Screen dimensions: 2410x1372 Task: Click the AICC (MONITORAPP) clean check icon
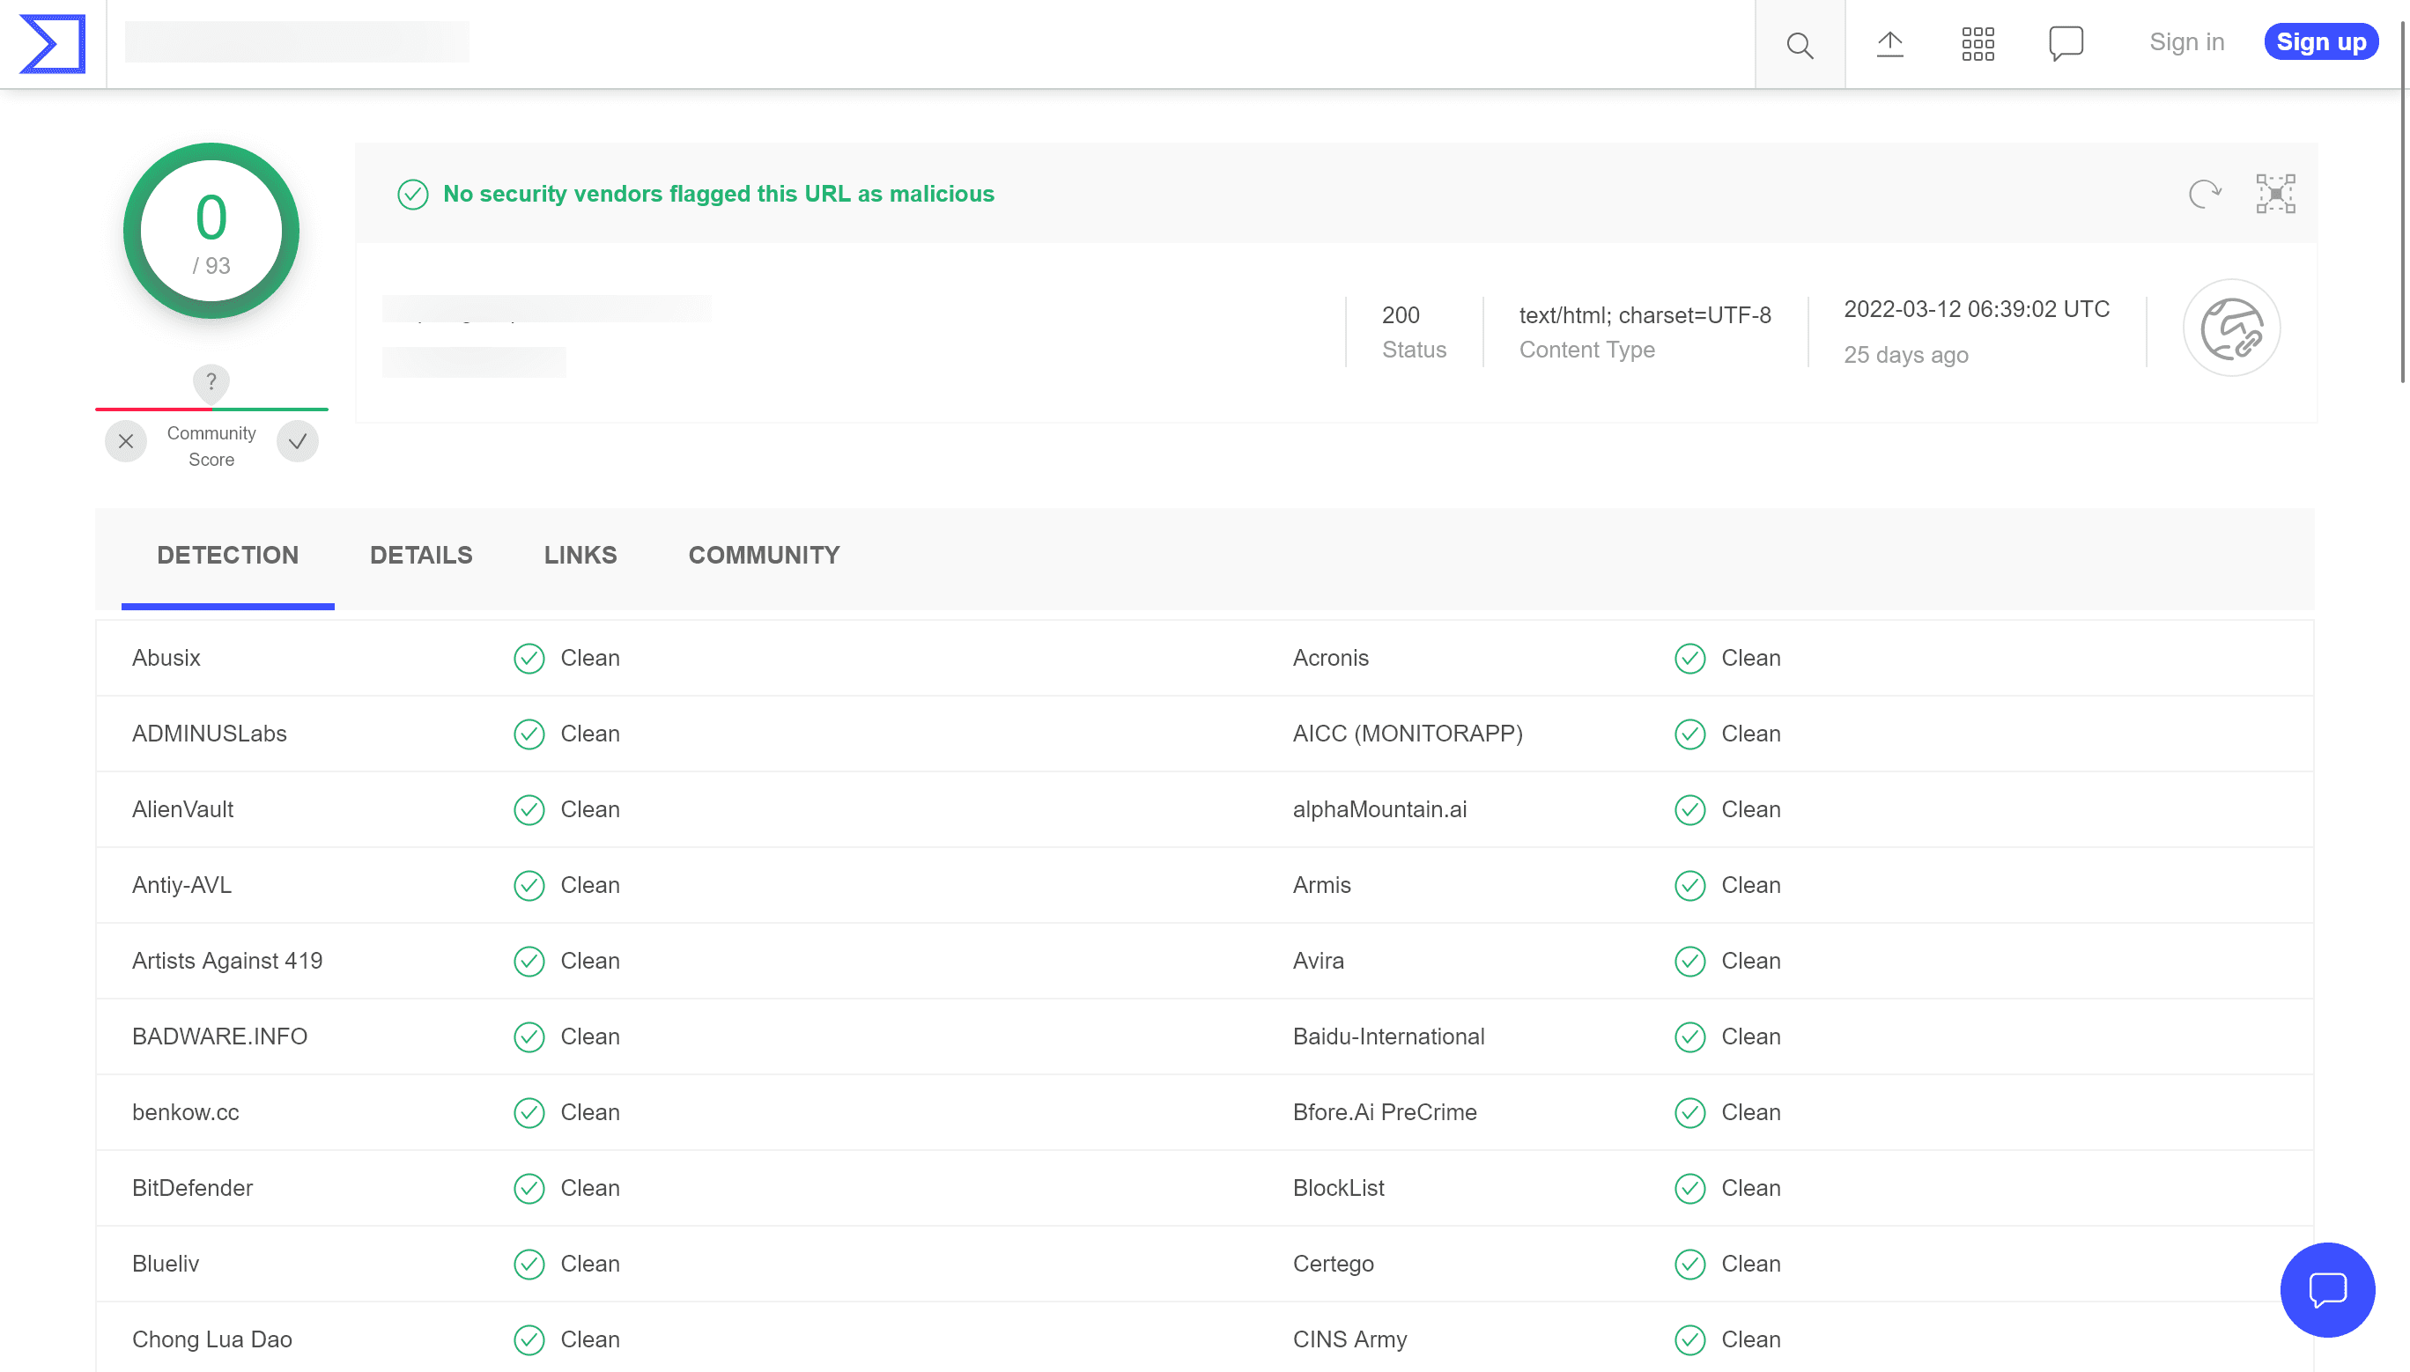(1689, 734)
